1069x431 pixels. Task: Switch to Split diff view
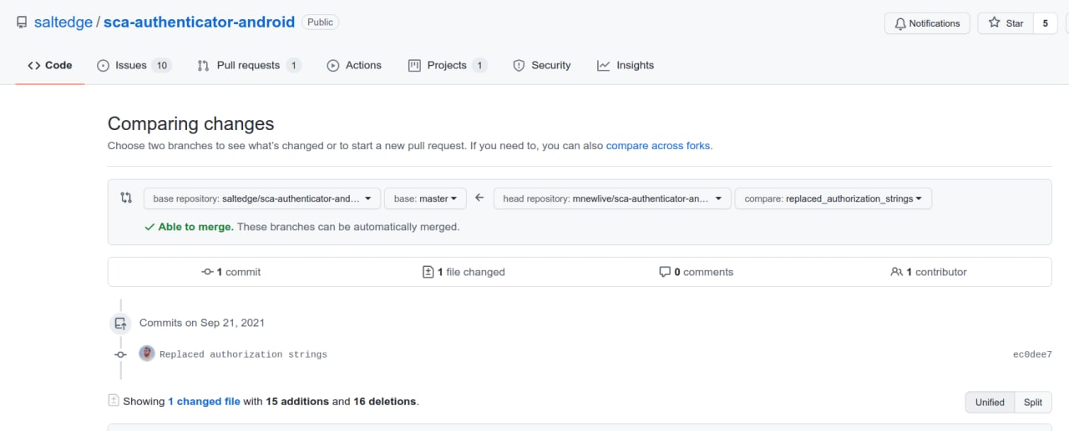pos(1033,402)
